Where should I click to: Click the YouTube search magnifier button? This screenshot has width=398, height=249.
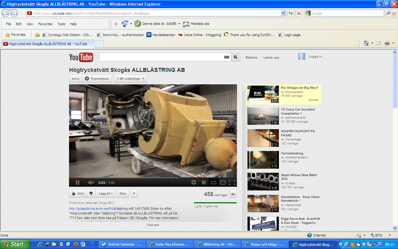[x=235, y=57]
